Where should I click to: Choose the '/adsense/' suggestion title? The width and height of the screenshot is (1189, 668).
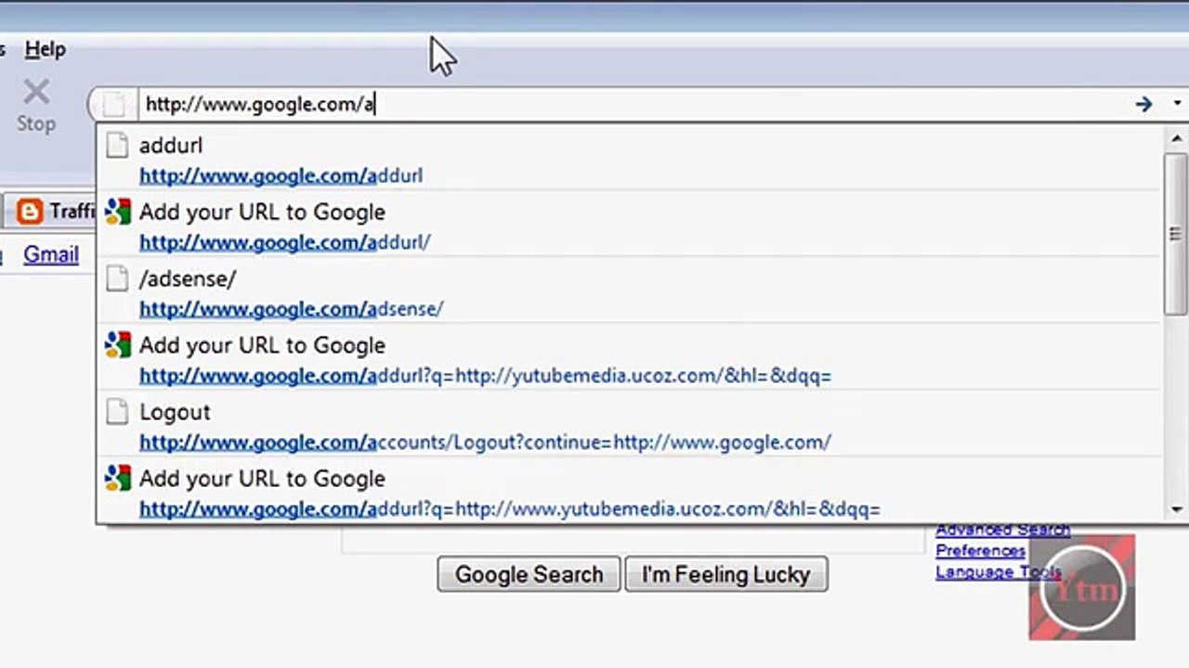tap(188, 278)
